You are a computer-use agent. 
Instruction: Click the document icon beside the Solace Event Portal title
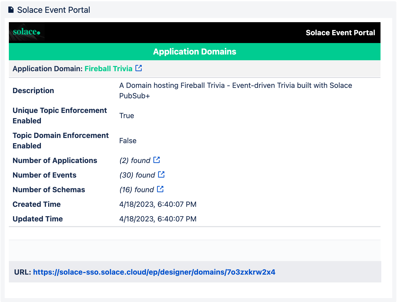[11, 10]
